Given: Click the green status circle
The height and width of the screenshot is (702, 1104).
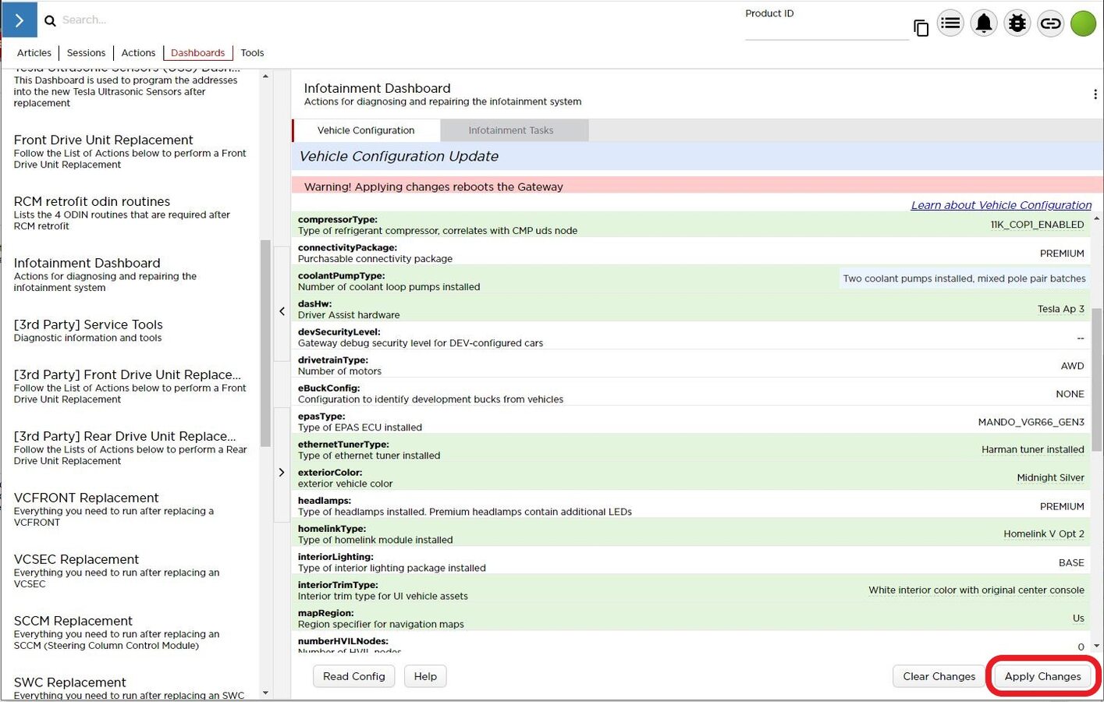Looking at the screenshot, I should pyautogui.click(x=1083, y=23).
